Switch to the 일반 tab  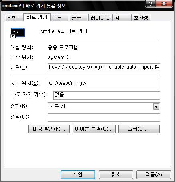pyautogui.click(x=14, y=18)
